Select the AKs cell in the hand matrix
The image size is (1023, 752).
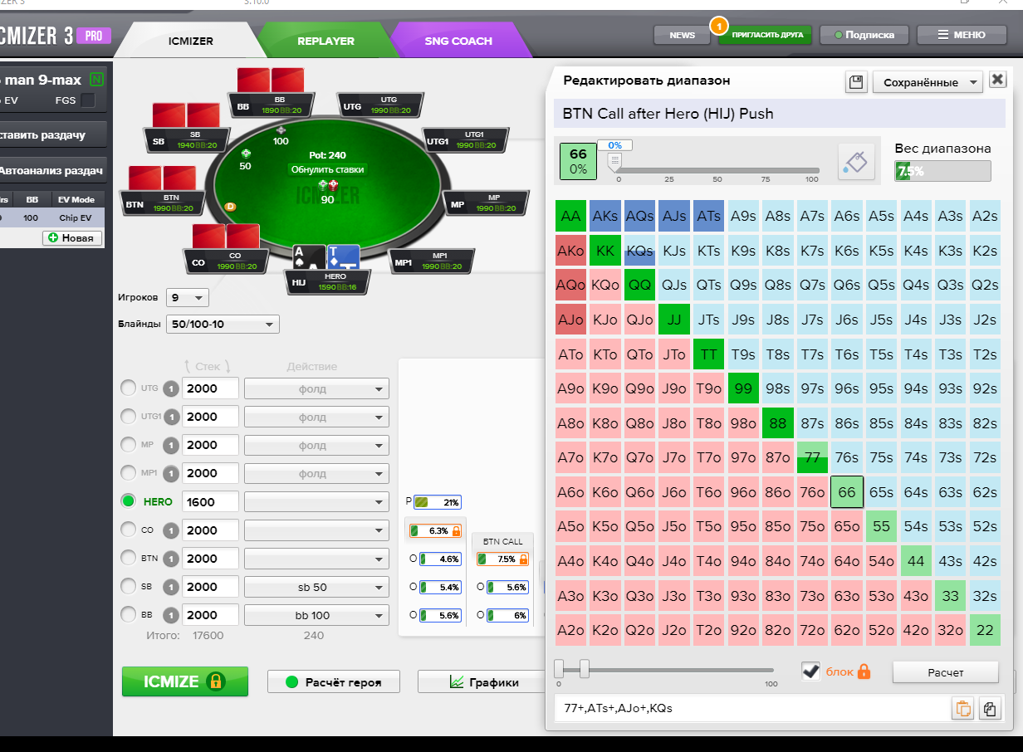pyautogui.click(x=606, y=216)
